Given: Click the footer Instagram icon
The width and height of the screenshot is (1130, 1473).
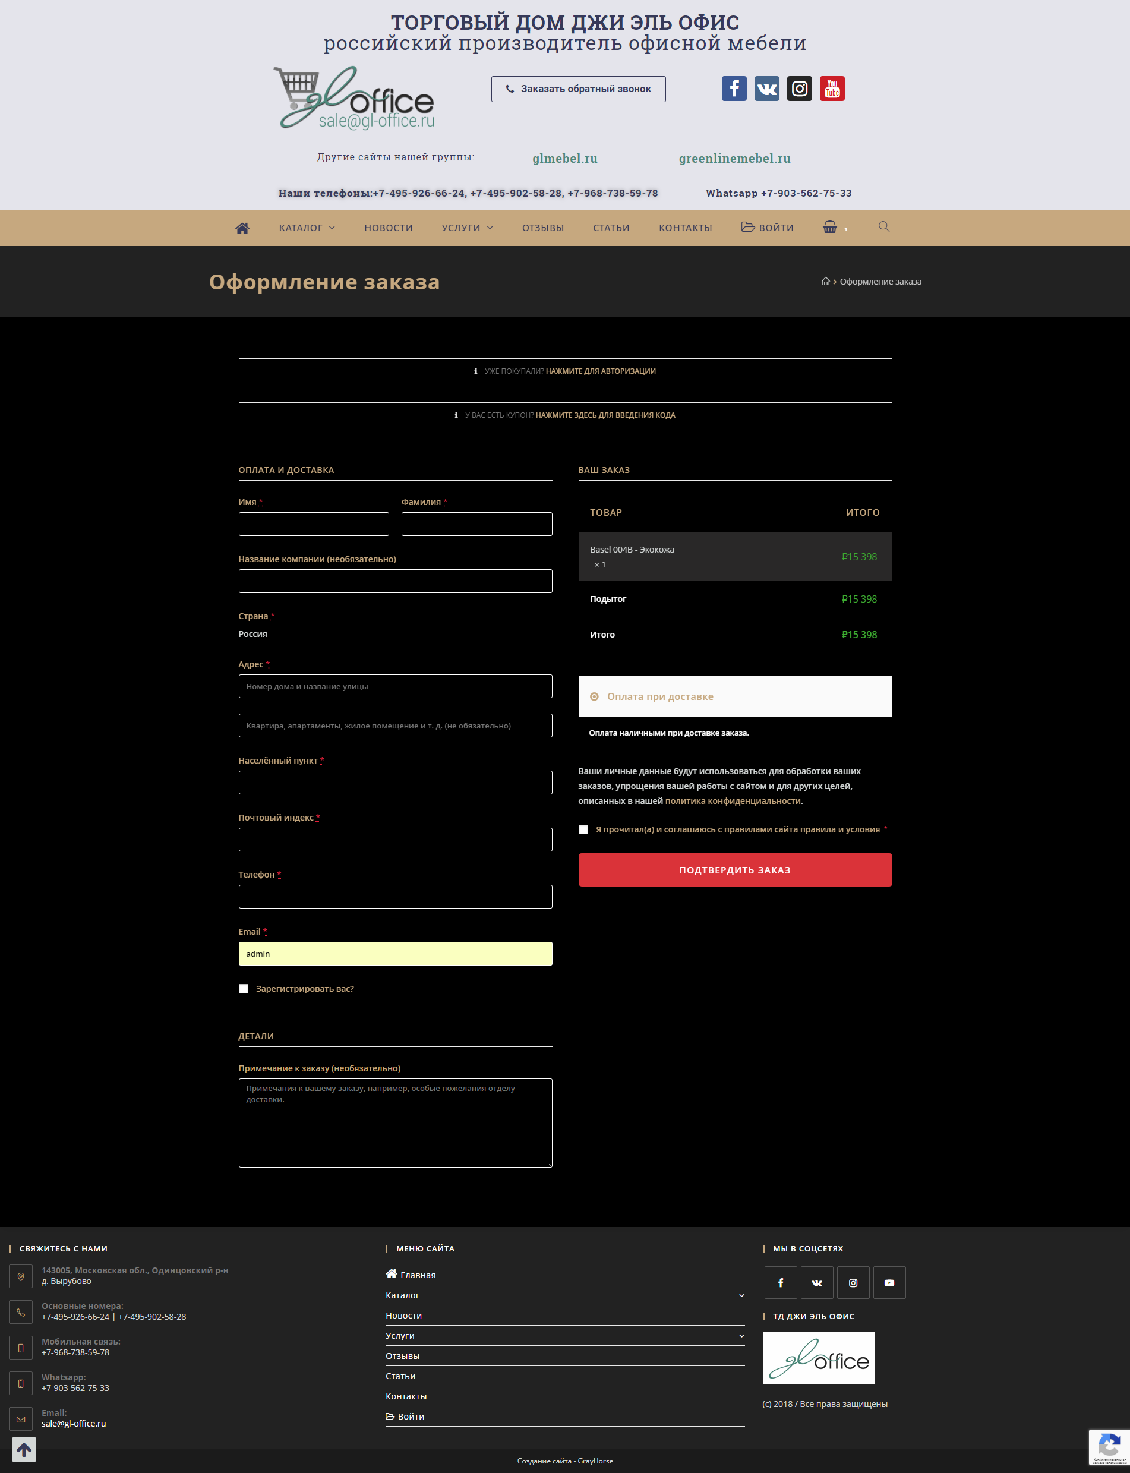Looking at the screenshot, I should pyautogui.click(x=853, y=1283).
